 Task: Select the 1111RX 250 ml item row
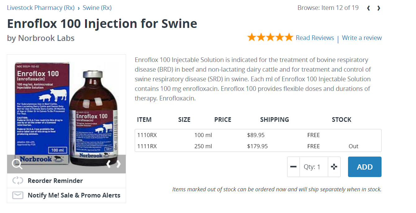258,146
